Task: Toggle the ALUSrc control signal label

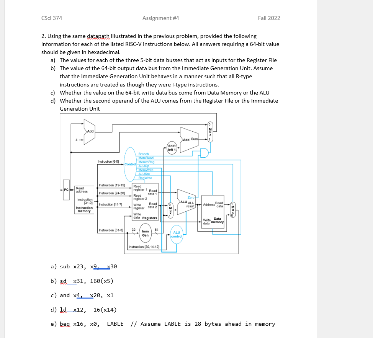Action: (144, 174)
